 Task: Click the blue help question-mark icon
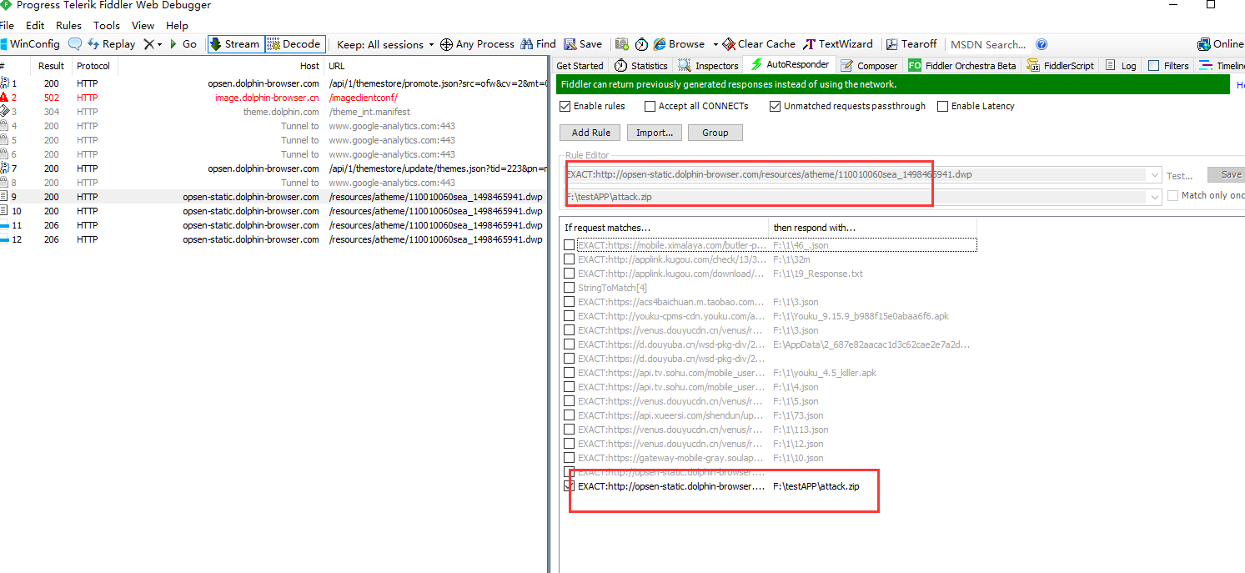[1041, 44]
